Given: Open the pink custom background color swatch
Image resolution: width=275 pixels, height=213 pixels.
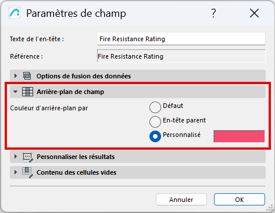Looking at the screenshot, I should click(239, 136).
